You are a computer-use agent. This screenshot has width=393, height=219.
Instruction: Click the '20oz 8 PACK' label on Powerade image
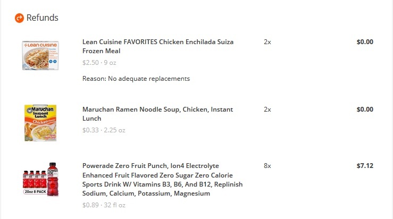[35, 192]
